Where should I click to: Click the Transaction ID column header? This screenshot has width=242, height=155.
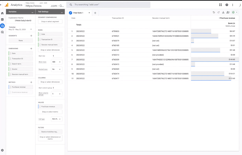118,18
